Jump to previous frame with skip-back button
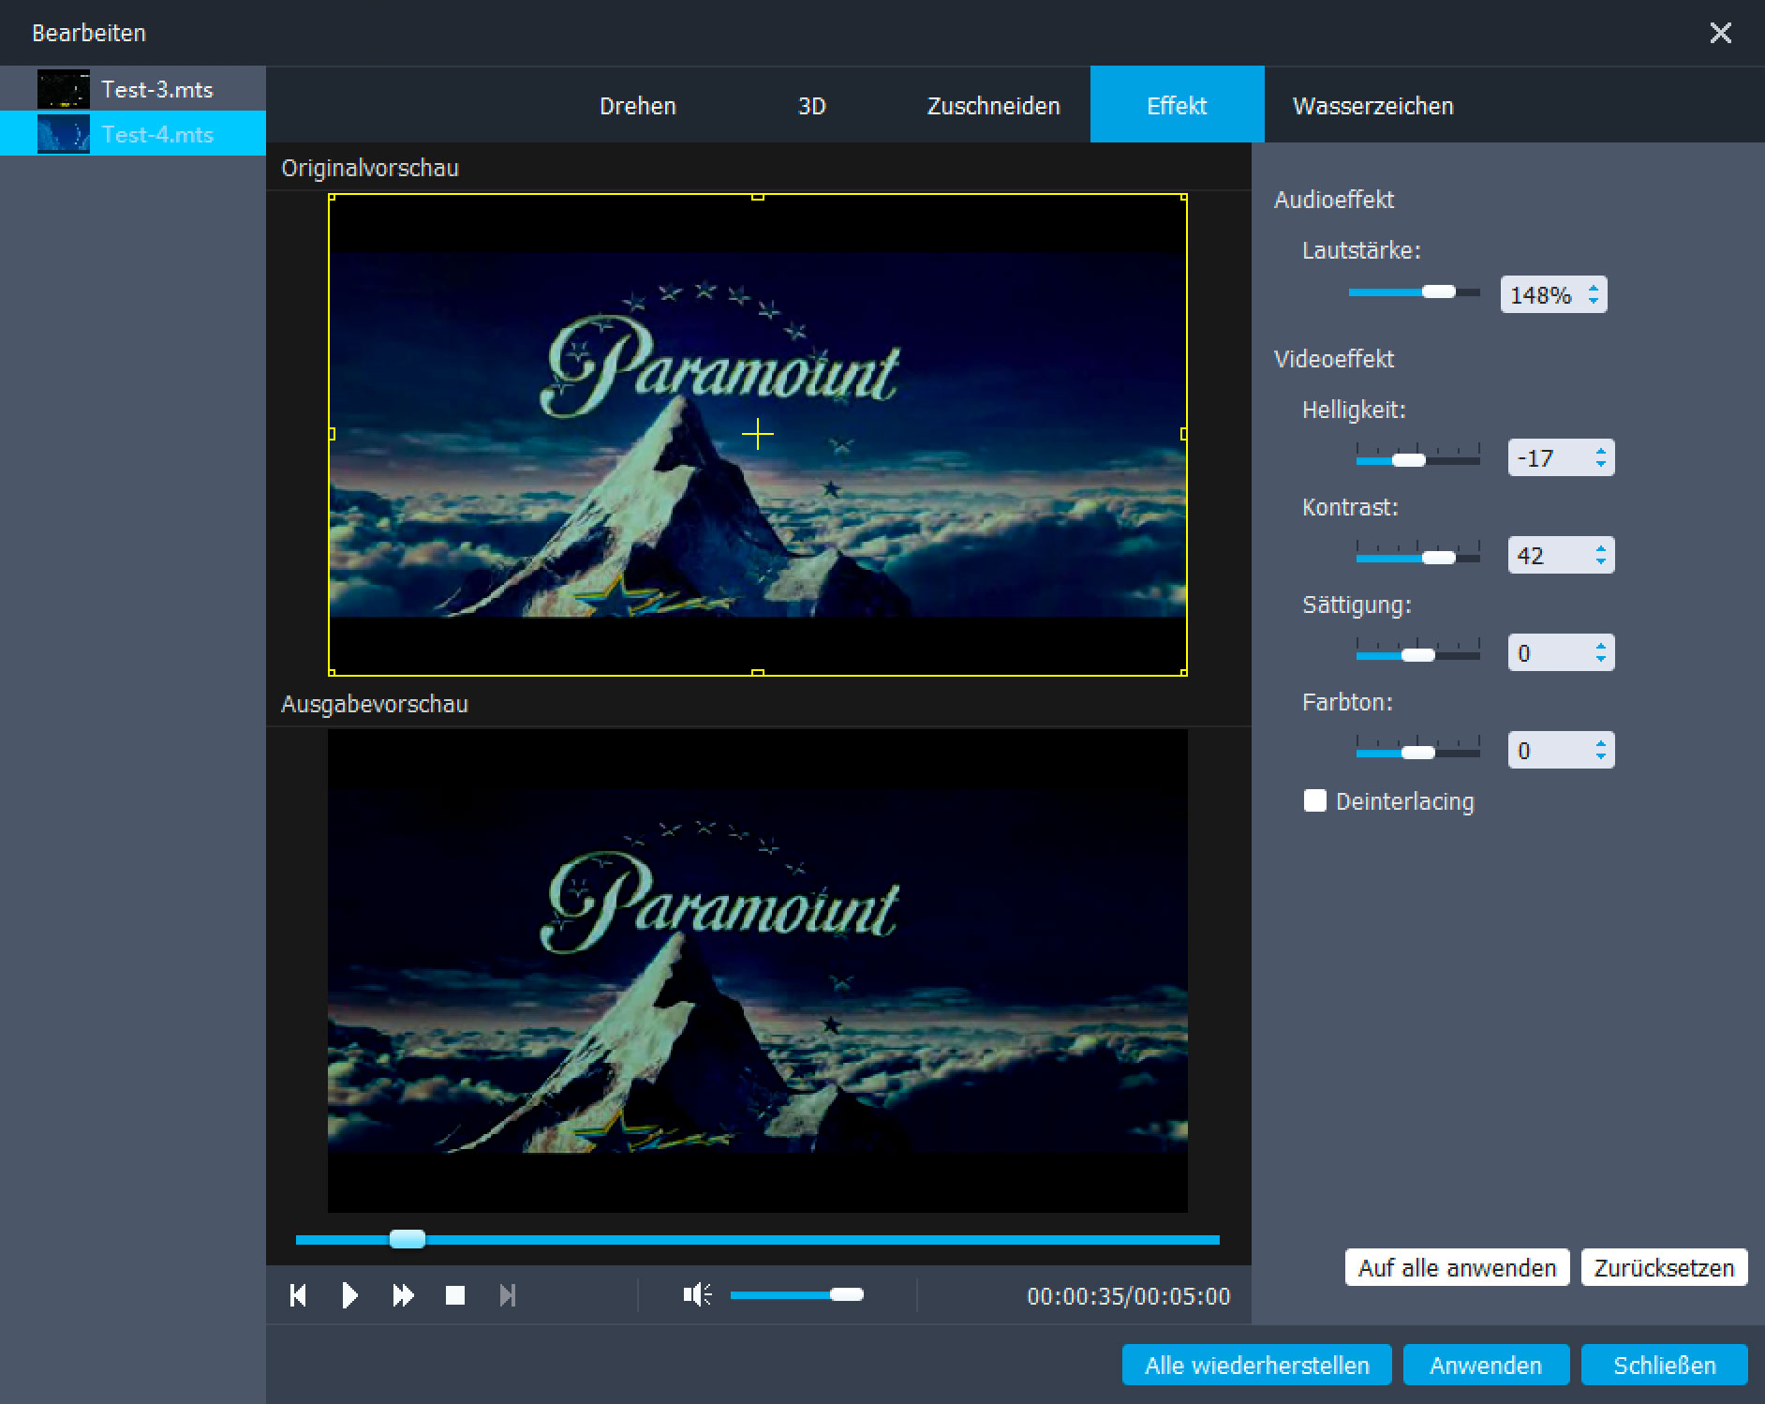Image resolution: width=1765 pixels, height=1404 pixels. tap(298, 1295)
